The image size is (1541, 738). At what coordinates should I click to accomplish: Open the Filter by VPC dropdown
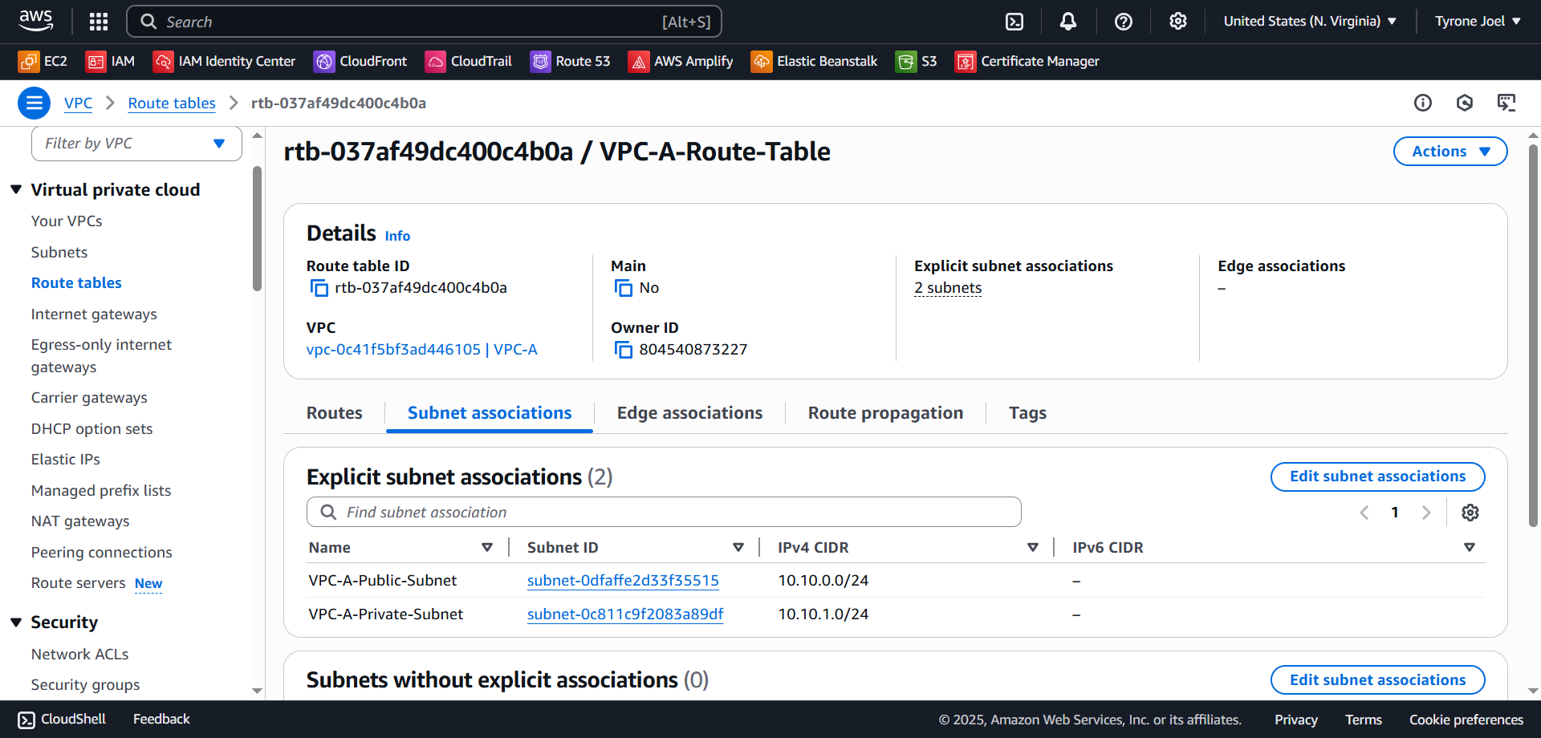pos(136,144)
